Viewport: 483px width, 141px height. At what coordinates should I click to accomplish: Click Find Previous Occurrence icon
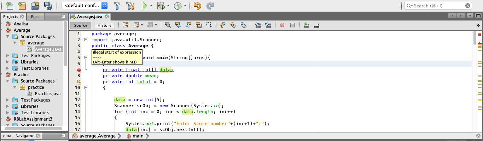[178, 25]
